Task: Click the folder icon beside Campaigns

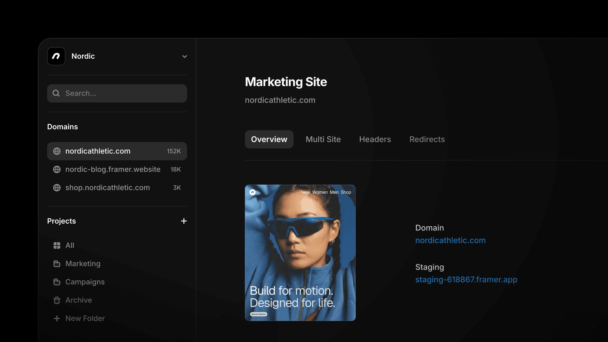Action: tap(57, 282)
